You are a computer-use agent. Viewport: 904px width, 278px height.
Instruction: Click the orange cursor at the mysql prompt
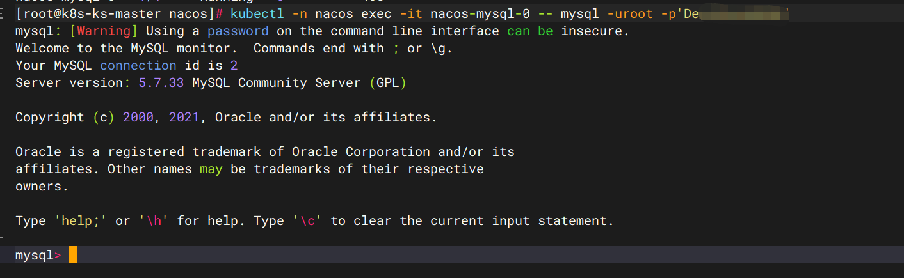[72, 255]
